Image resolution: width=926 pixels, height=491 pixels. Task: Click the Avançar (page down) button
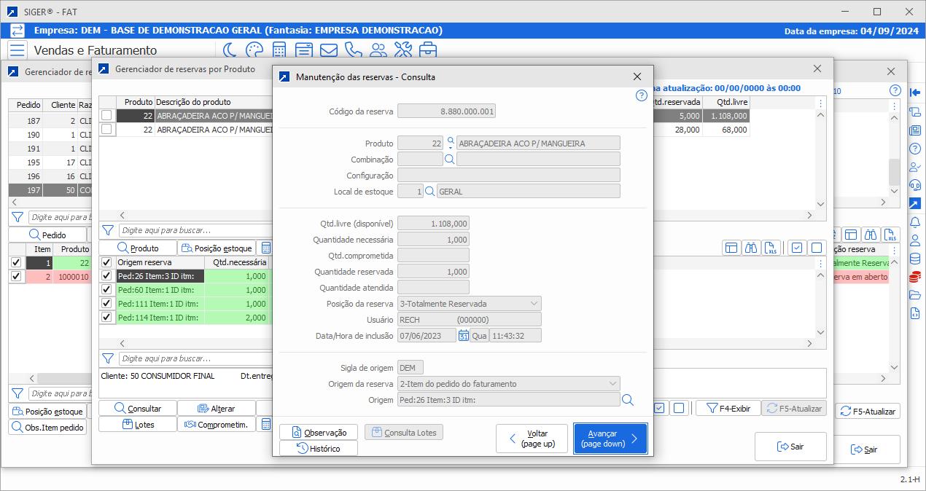(x=610, y=439)
